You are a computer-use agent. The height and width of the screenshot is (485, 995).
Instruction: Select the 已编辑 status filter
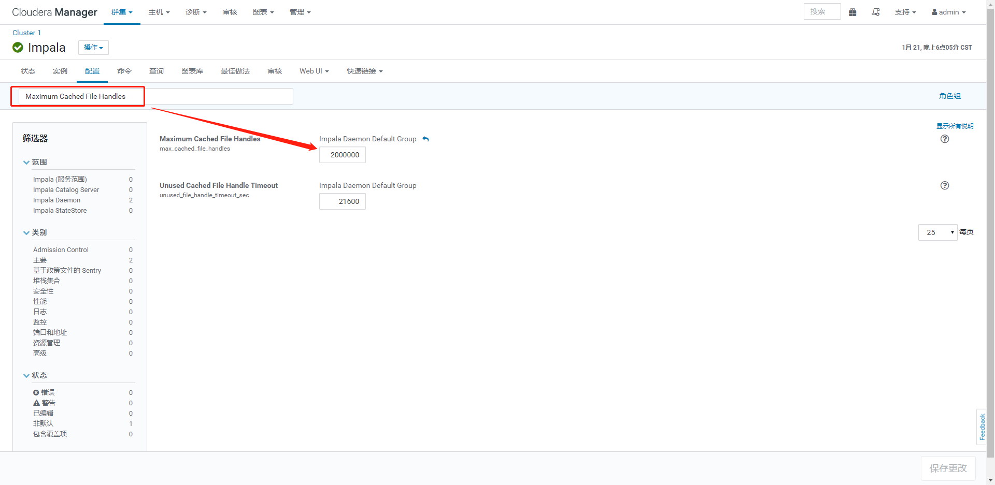pos(43,413)
